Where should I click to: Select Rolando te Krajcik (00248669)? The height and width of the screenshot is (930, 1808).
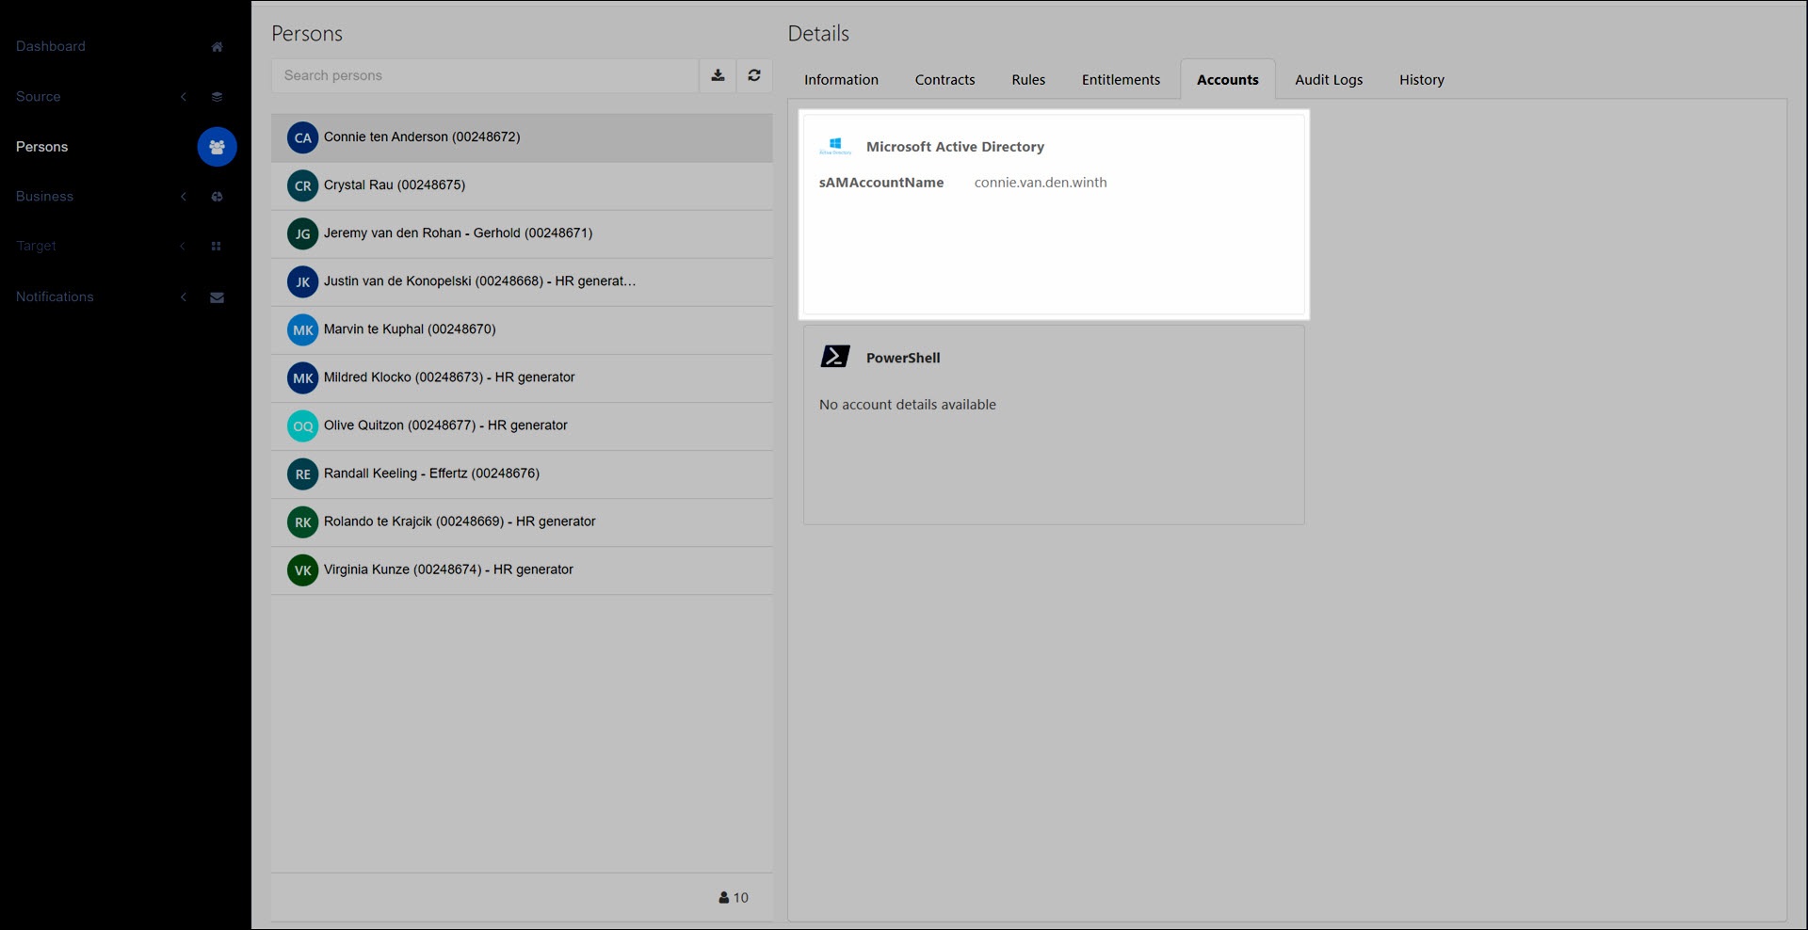[x=522, y=521]
